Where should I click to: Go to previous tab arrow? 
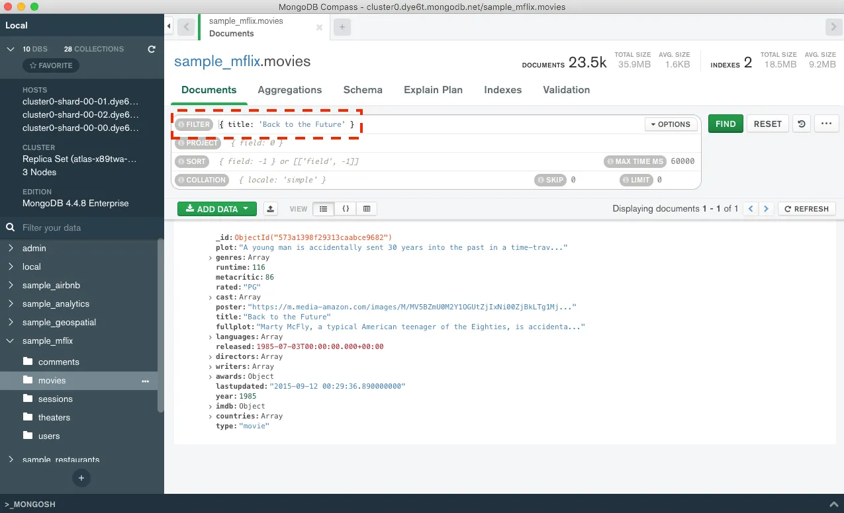tap(186, 27)
